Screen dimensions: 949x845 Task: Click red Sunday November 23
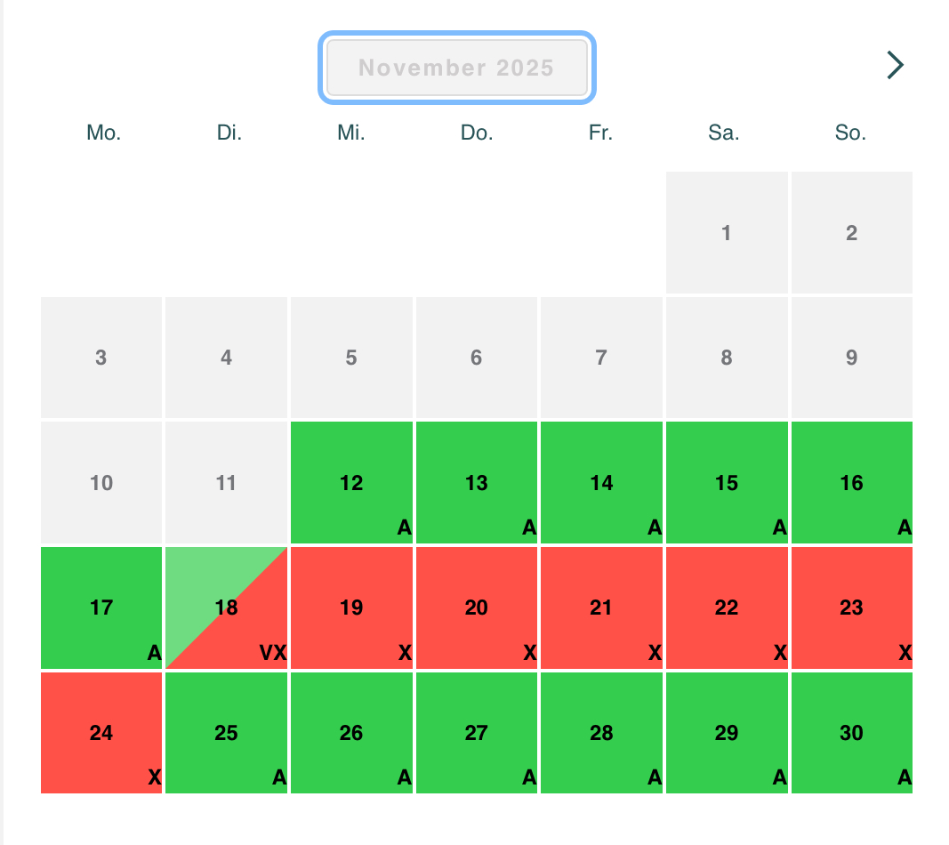click(851, 608)
